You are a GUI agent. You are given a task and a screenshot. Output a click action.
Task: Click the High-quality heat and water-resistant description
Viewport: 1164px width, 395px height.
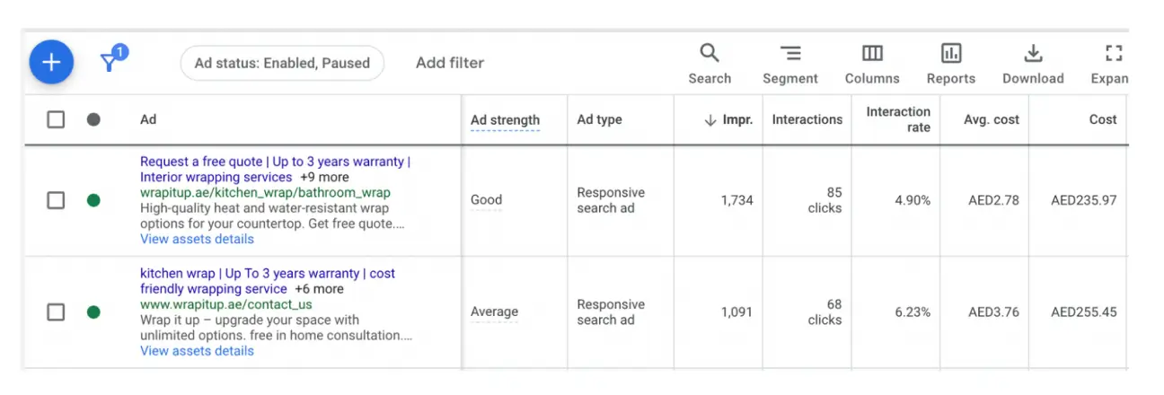(x=272, y=215)
